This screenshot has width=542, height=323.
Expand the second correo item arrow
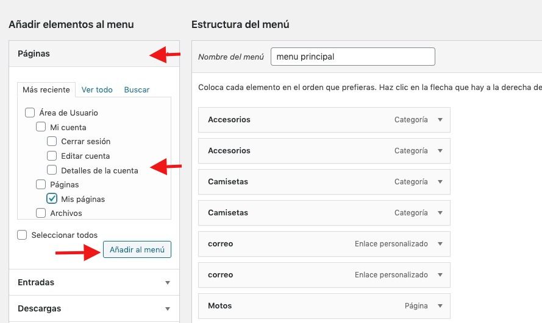pos(440,275)
